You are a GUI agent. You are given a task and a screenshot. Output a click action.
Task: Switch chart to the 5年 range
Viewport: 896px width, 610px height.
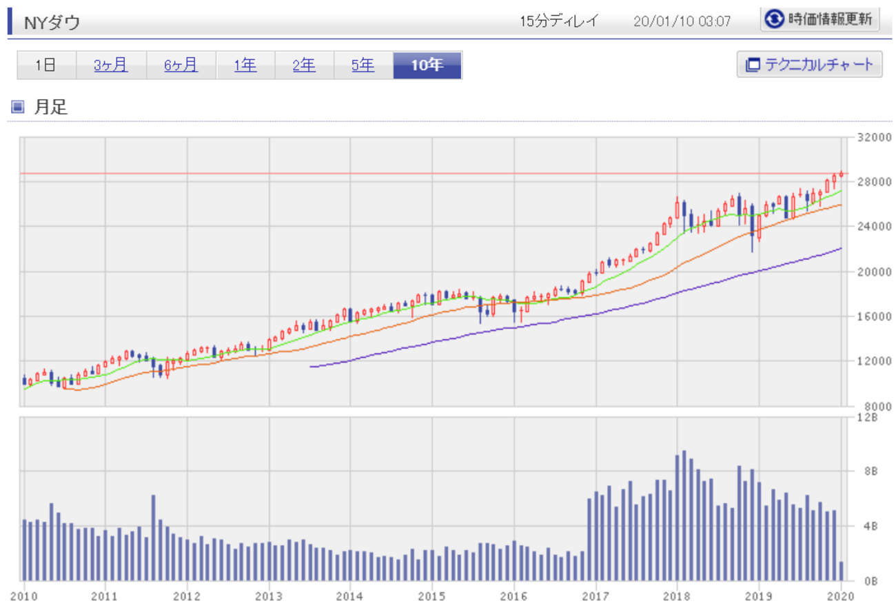tap(363, 65)
